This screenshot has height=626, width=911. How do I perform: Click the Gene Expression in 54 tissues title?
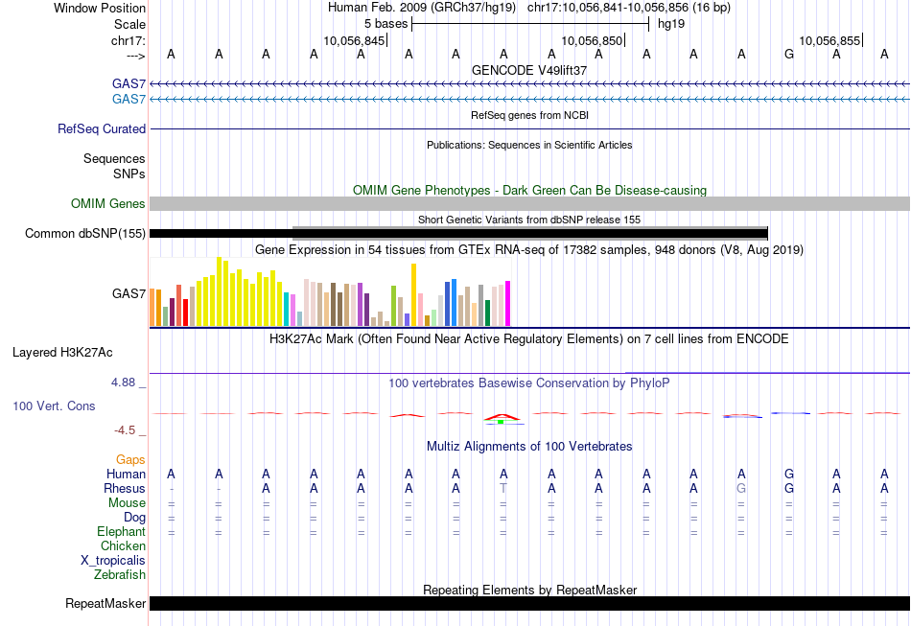(x=529, y=249)
